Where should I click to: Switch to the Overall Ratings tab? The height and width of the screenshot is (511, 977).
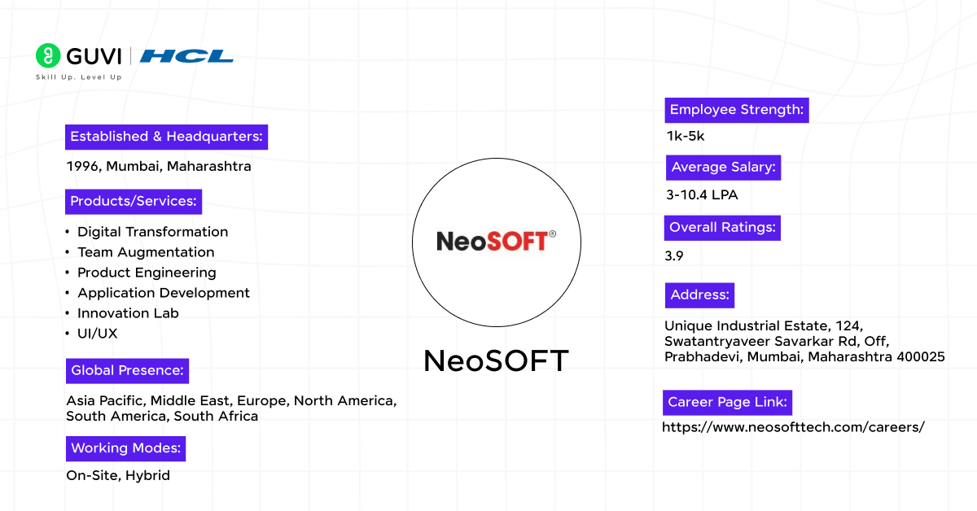click(722, 227)
